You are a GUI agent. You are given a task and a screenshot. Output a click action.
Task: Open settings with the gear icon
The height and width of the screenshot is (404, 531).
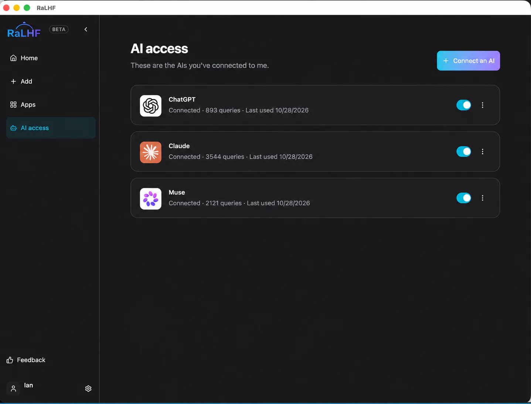(88, 389)
